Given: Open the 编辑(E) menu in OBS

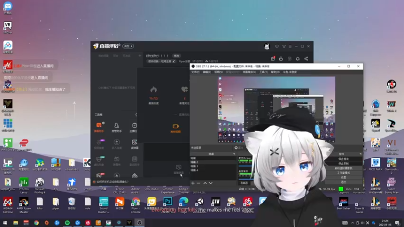Looking at the screenshot, I should click(207, 72).
